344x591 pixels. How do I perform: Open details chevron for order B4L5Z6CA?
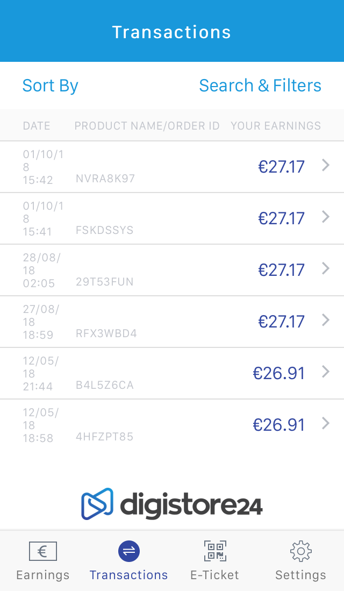click(x=325, y=372)
